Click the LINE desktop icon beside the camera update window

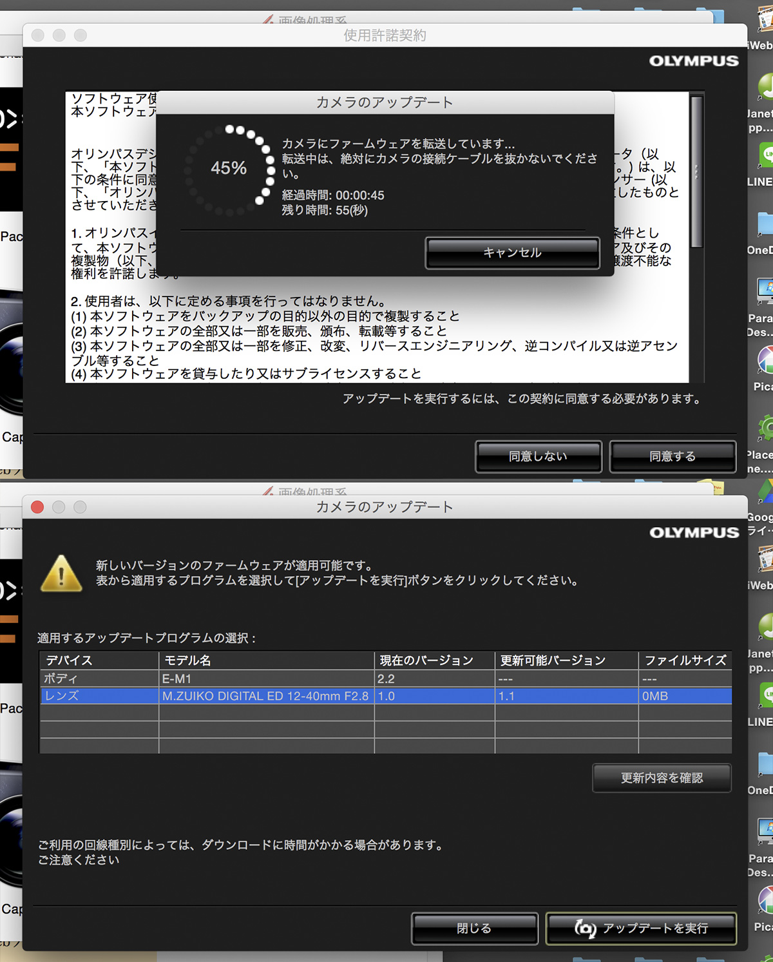(x=765, y=697)
